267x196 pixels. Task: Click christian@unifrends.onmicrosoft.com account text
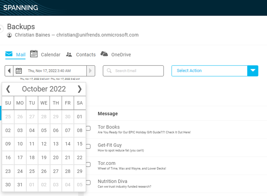pos(97,35)
